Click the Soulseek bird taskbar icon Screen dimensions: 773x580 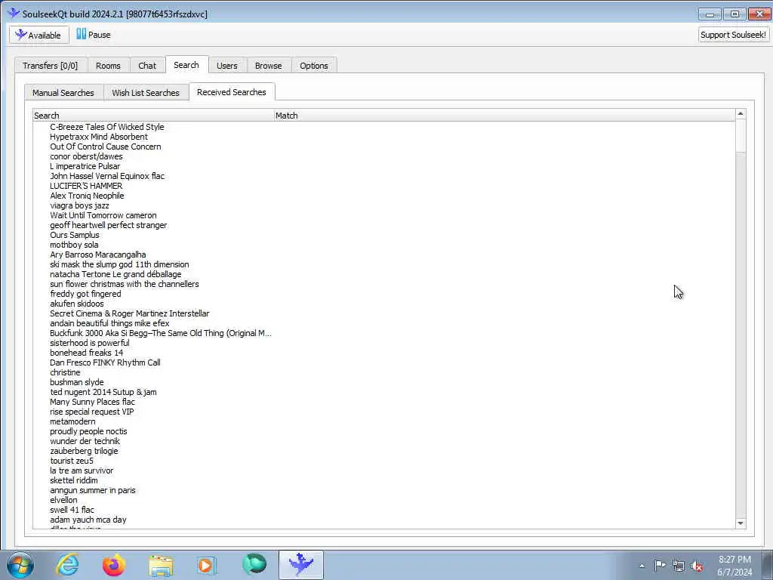pos(300,565)
